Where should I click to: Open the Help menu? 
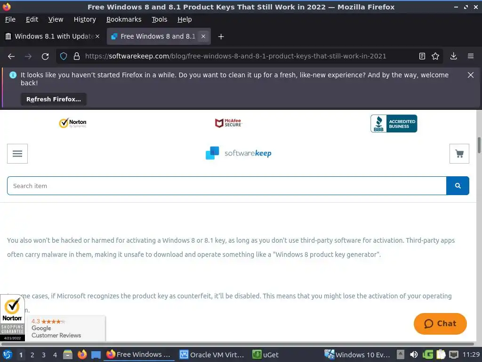[x=185, y=19]
